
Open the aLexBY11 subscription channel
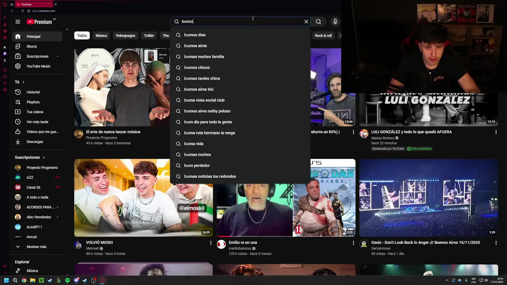pyautogui.click(x=37, y=227)
